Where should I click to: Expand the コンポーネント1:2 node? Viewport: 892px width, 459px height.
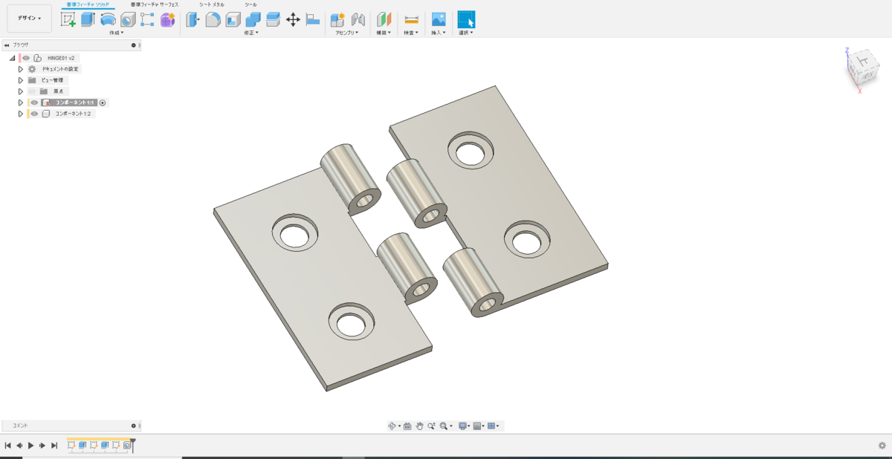click(x=21, y=114)
